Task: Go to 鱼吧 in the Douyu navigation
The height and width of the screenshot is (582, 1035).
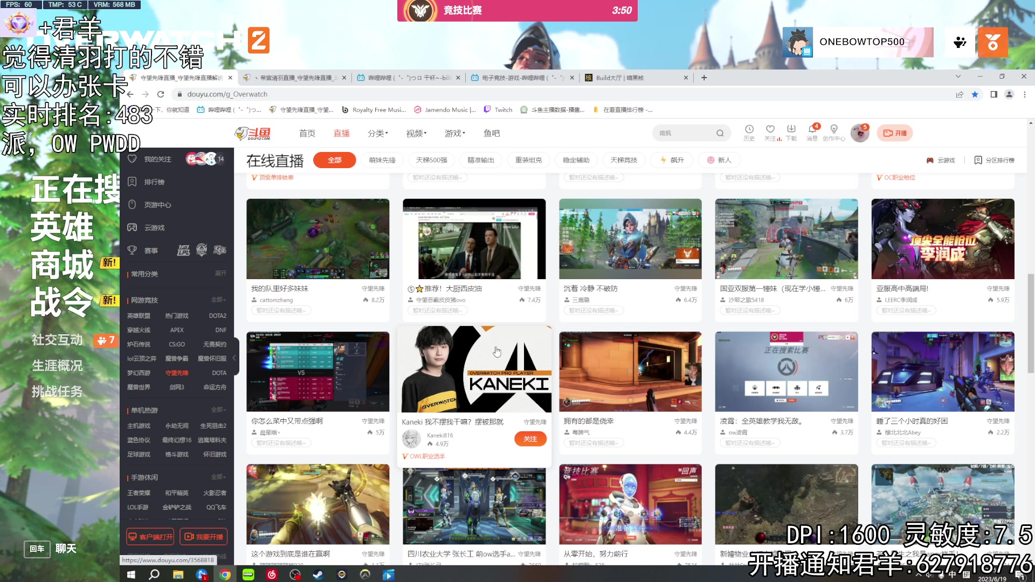Action: click(x=491, y=133)
